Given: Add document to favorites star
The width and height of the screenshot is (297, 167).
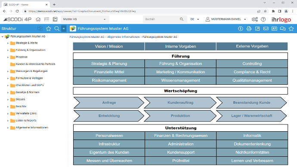Looking at the screenshot, I should point(291,28).
